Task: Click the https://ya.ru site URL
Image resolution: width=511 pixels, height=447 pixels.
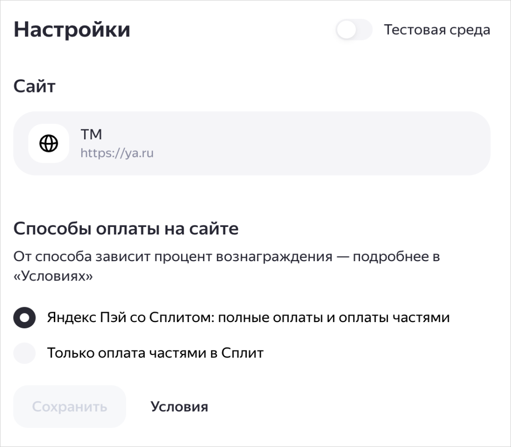Action: tap(117, 153)
